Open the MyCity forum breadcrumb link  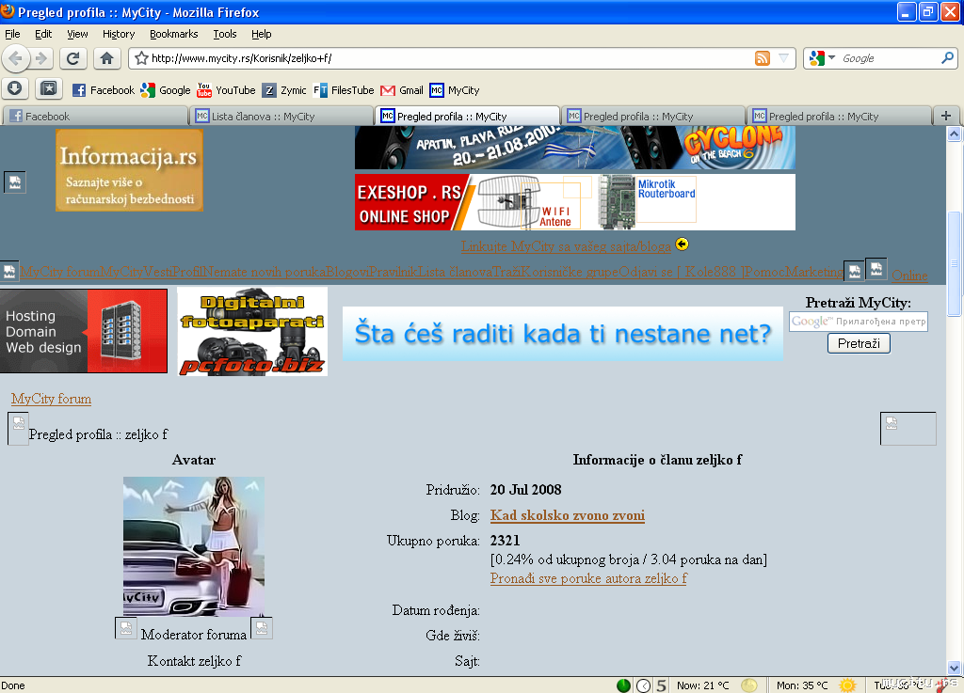click(x=51, y=399)
